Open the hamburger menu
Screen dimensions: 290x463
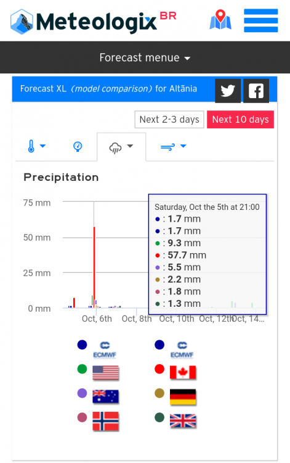[x=261, y=20]
